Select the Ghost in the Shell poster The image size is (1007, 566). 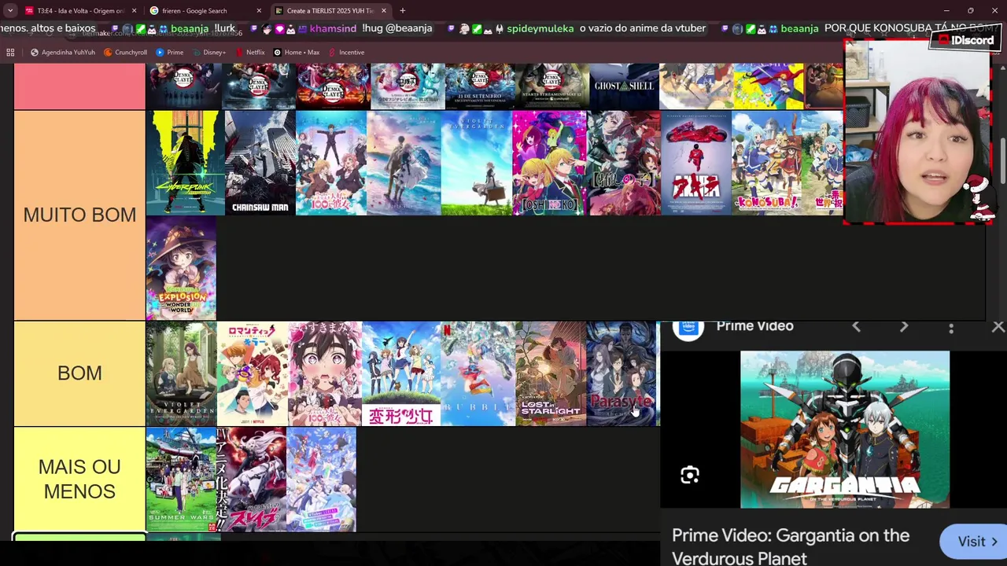pyautogui.click(x=624, y=86)
